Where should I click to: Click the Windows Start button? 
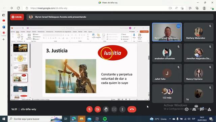(x=4, y=119)
